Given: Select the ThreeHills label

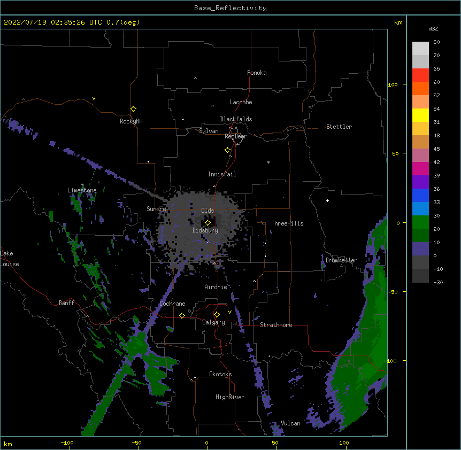Looking at the screenshot, I should coord(288,223).
